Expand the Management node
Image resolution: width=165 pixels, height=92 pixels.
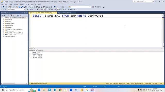pyautogui.click(x=4, y=31)
